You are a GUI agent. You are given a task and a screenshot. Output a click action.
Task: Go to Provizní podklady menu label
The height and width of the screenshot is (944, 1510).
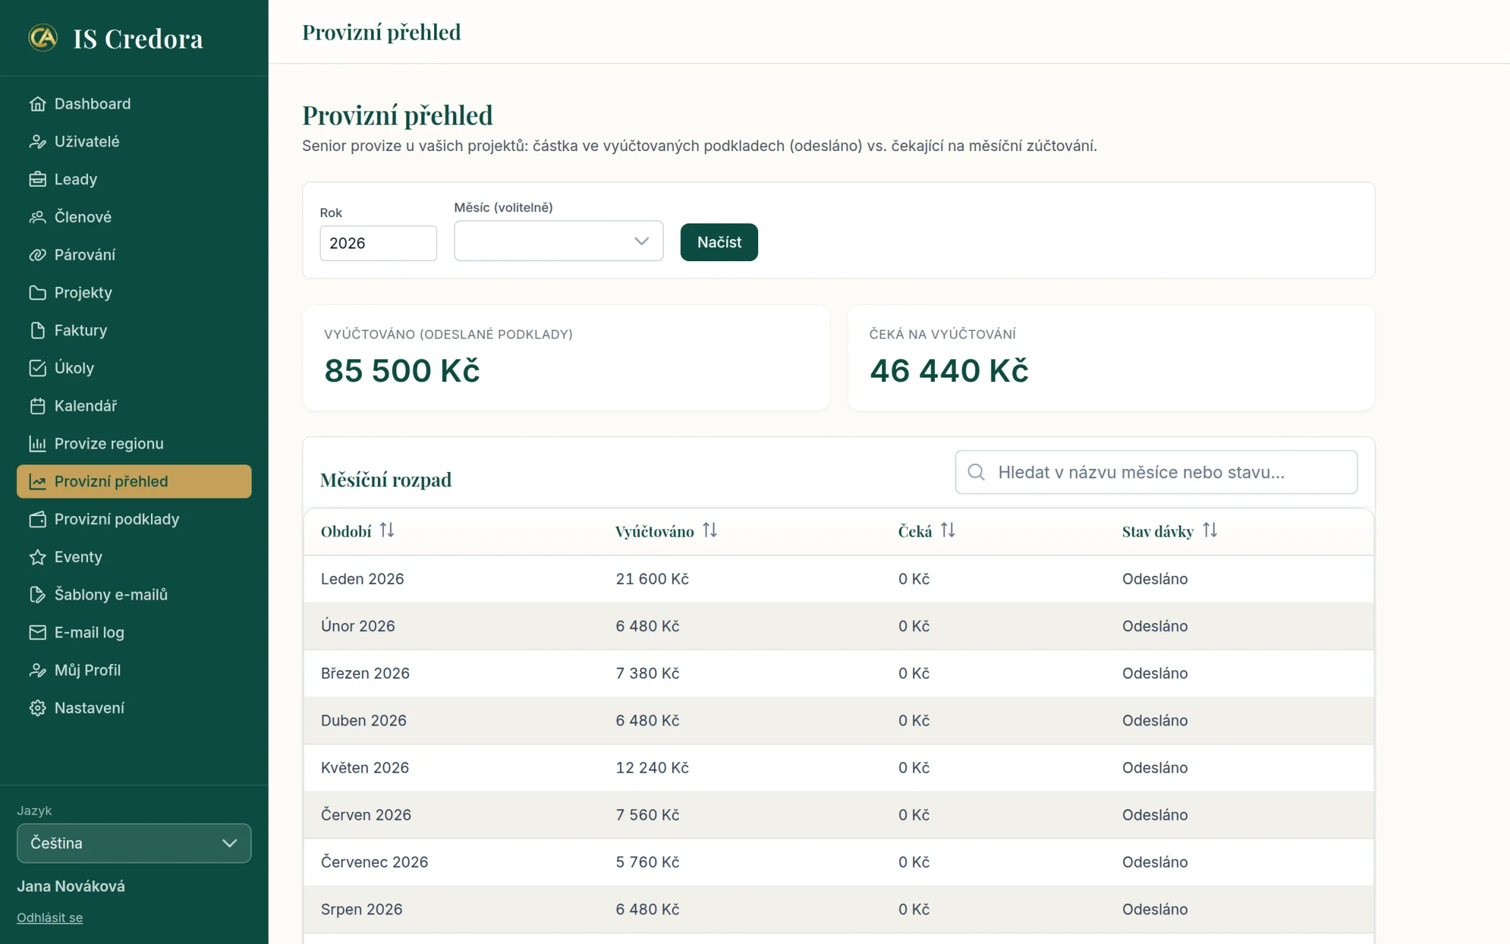[x=117, y=519]
